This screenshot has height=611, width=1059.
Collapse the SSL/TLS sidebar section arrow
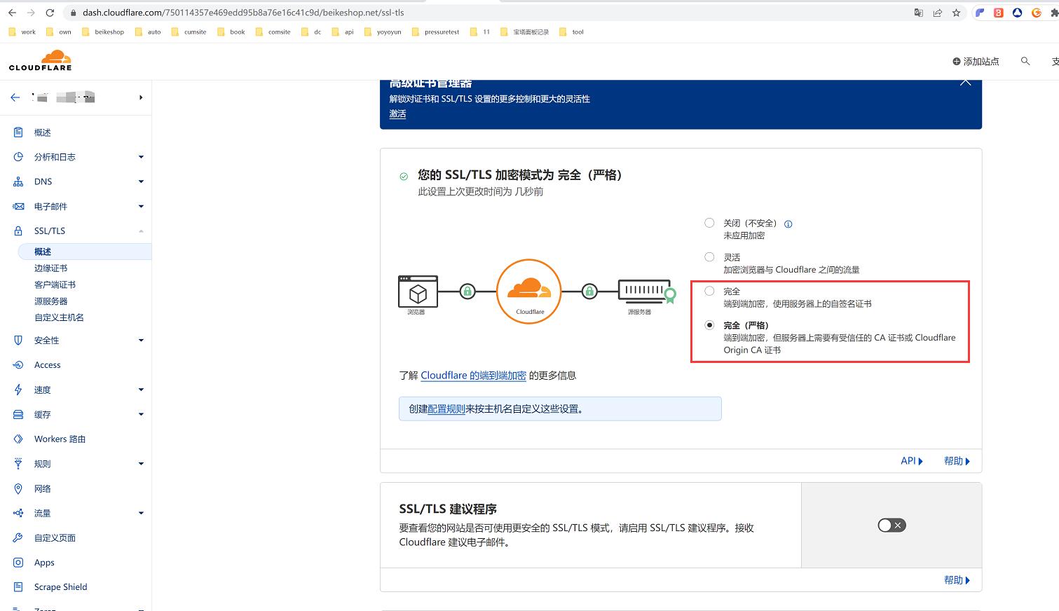point(141,231)
